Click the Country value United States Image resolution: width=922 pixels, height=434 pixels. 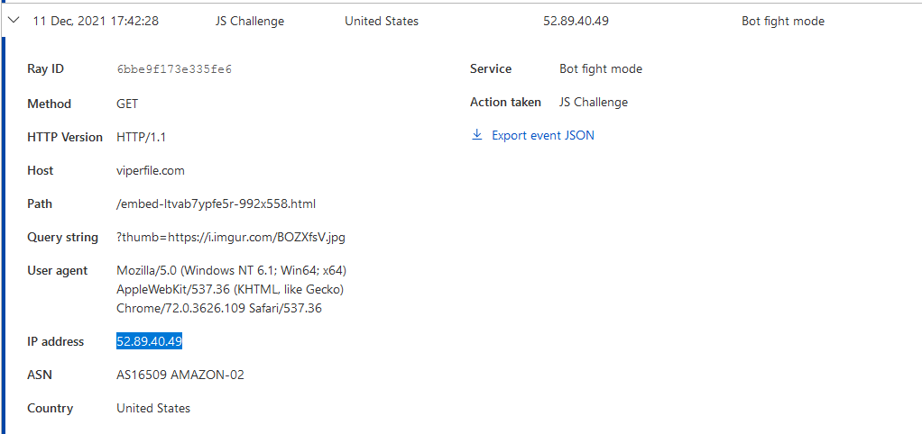tap(153, 408)
